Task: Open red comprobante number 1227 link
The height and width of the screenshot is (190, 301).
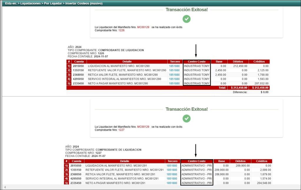Action: (x=121, y=130)
